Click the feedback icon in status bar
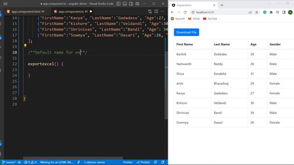294x165 pixels. click(x=155, y=162)
